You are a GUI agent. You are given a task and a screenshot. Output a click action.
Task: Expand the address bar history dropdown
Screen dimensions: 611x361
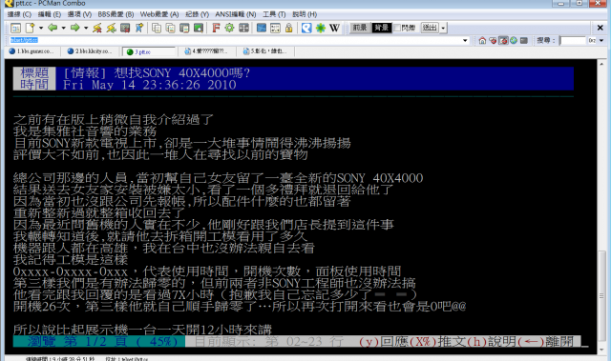tap(465, 40)
